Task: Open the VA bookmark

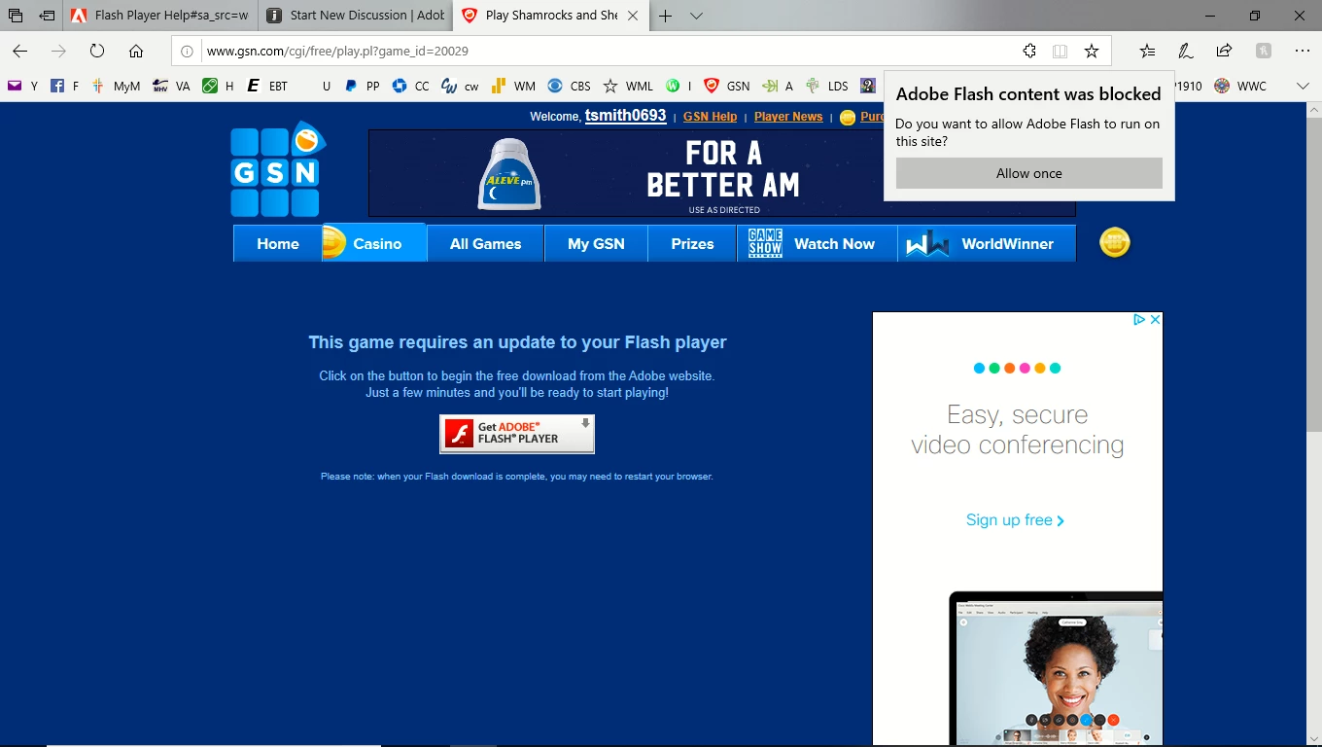Action: click(x=172, y=86)
